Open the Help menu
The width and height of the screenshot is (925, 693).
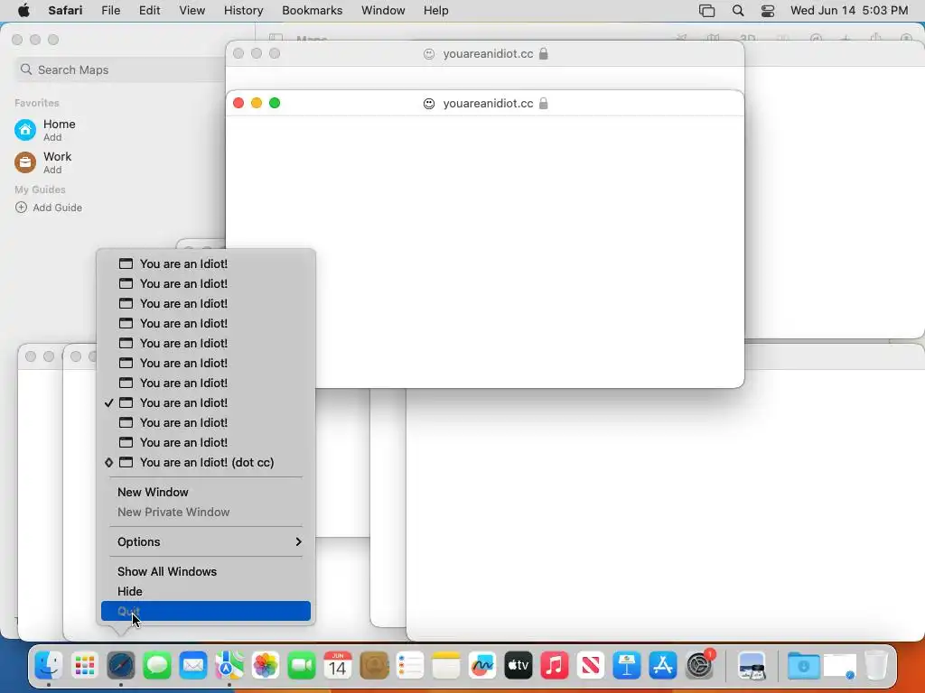point(436,10)
